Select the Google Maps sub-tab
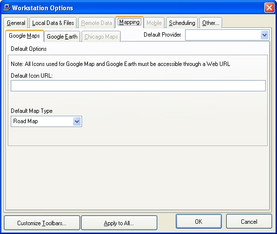 (x=24, y=36)
